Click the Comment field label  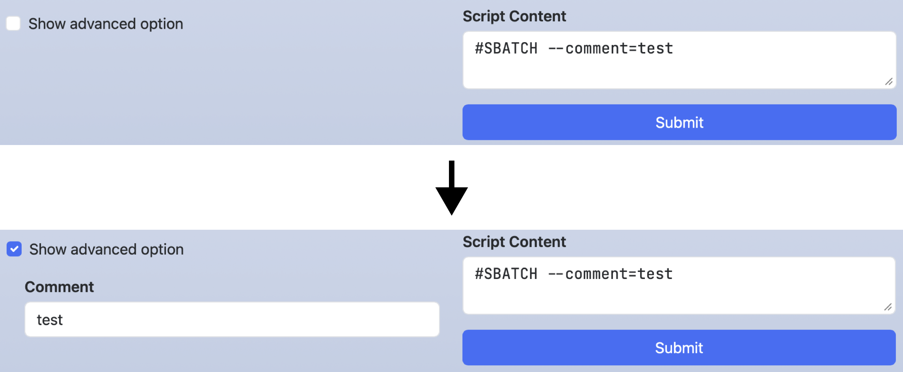point(59,287)
